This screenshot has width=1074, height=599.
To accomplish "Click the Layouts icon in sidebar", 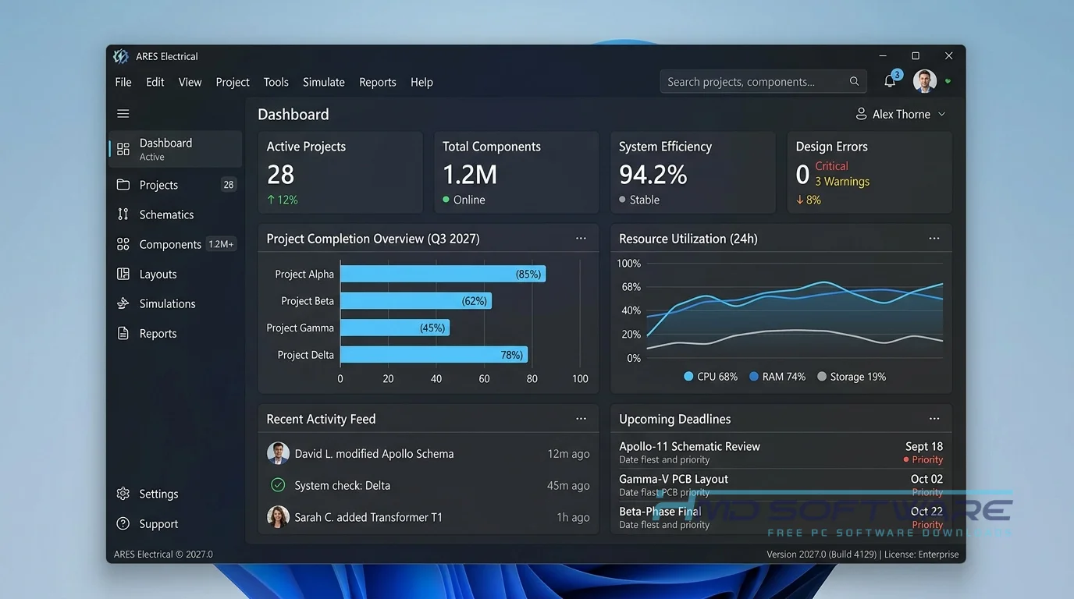I will pos(123,274).
